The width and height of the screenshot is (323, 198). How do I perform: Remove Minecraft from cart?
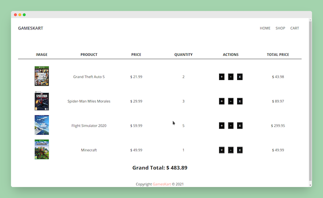click(x=239, y=150)
